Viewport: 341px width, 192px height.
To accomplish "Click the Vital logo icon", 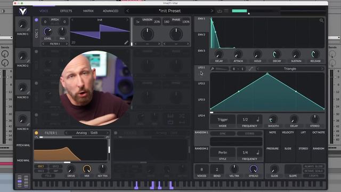I will pyautogui.click(x=22, y=11).
